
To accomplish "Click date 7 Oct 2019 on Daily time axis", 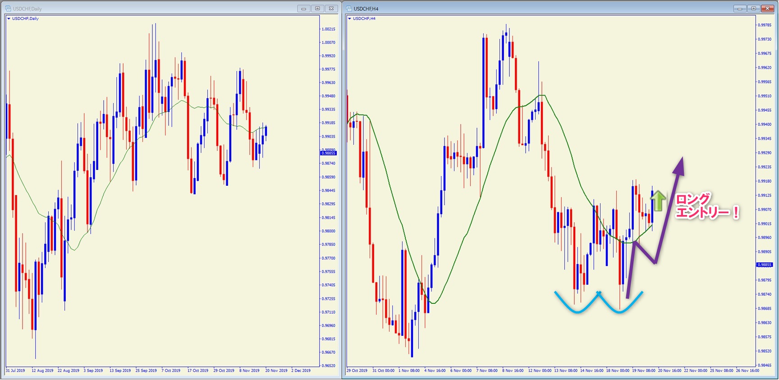I will coord(171,371).
